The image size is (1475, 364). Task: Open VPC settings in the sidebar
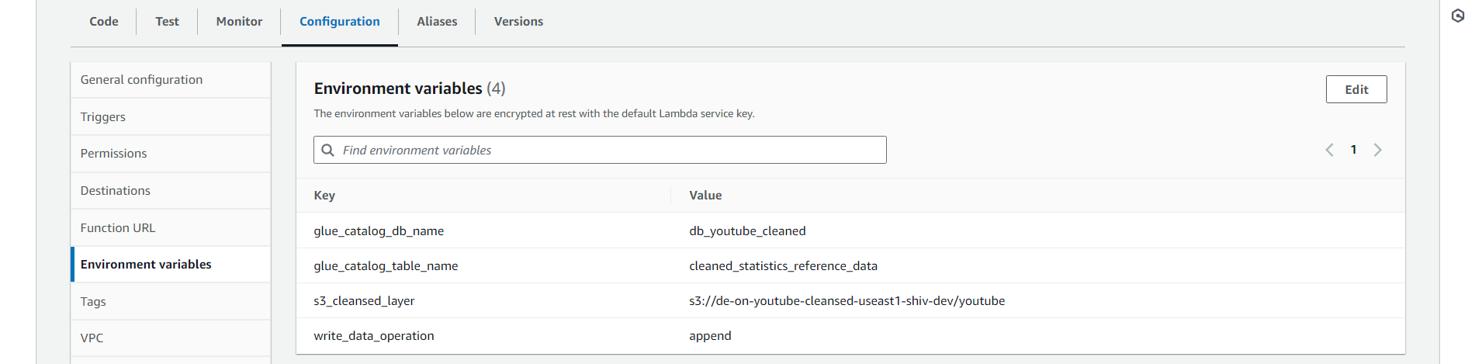[x=92, y=338]
